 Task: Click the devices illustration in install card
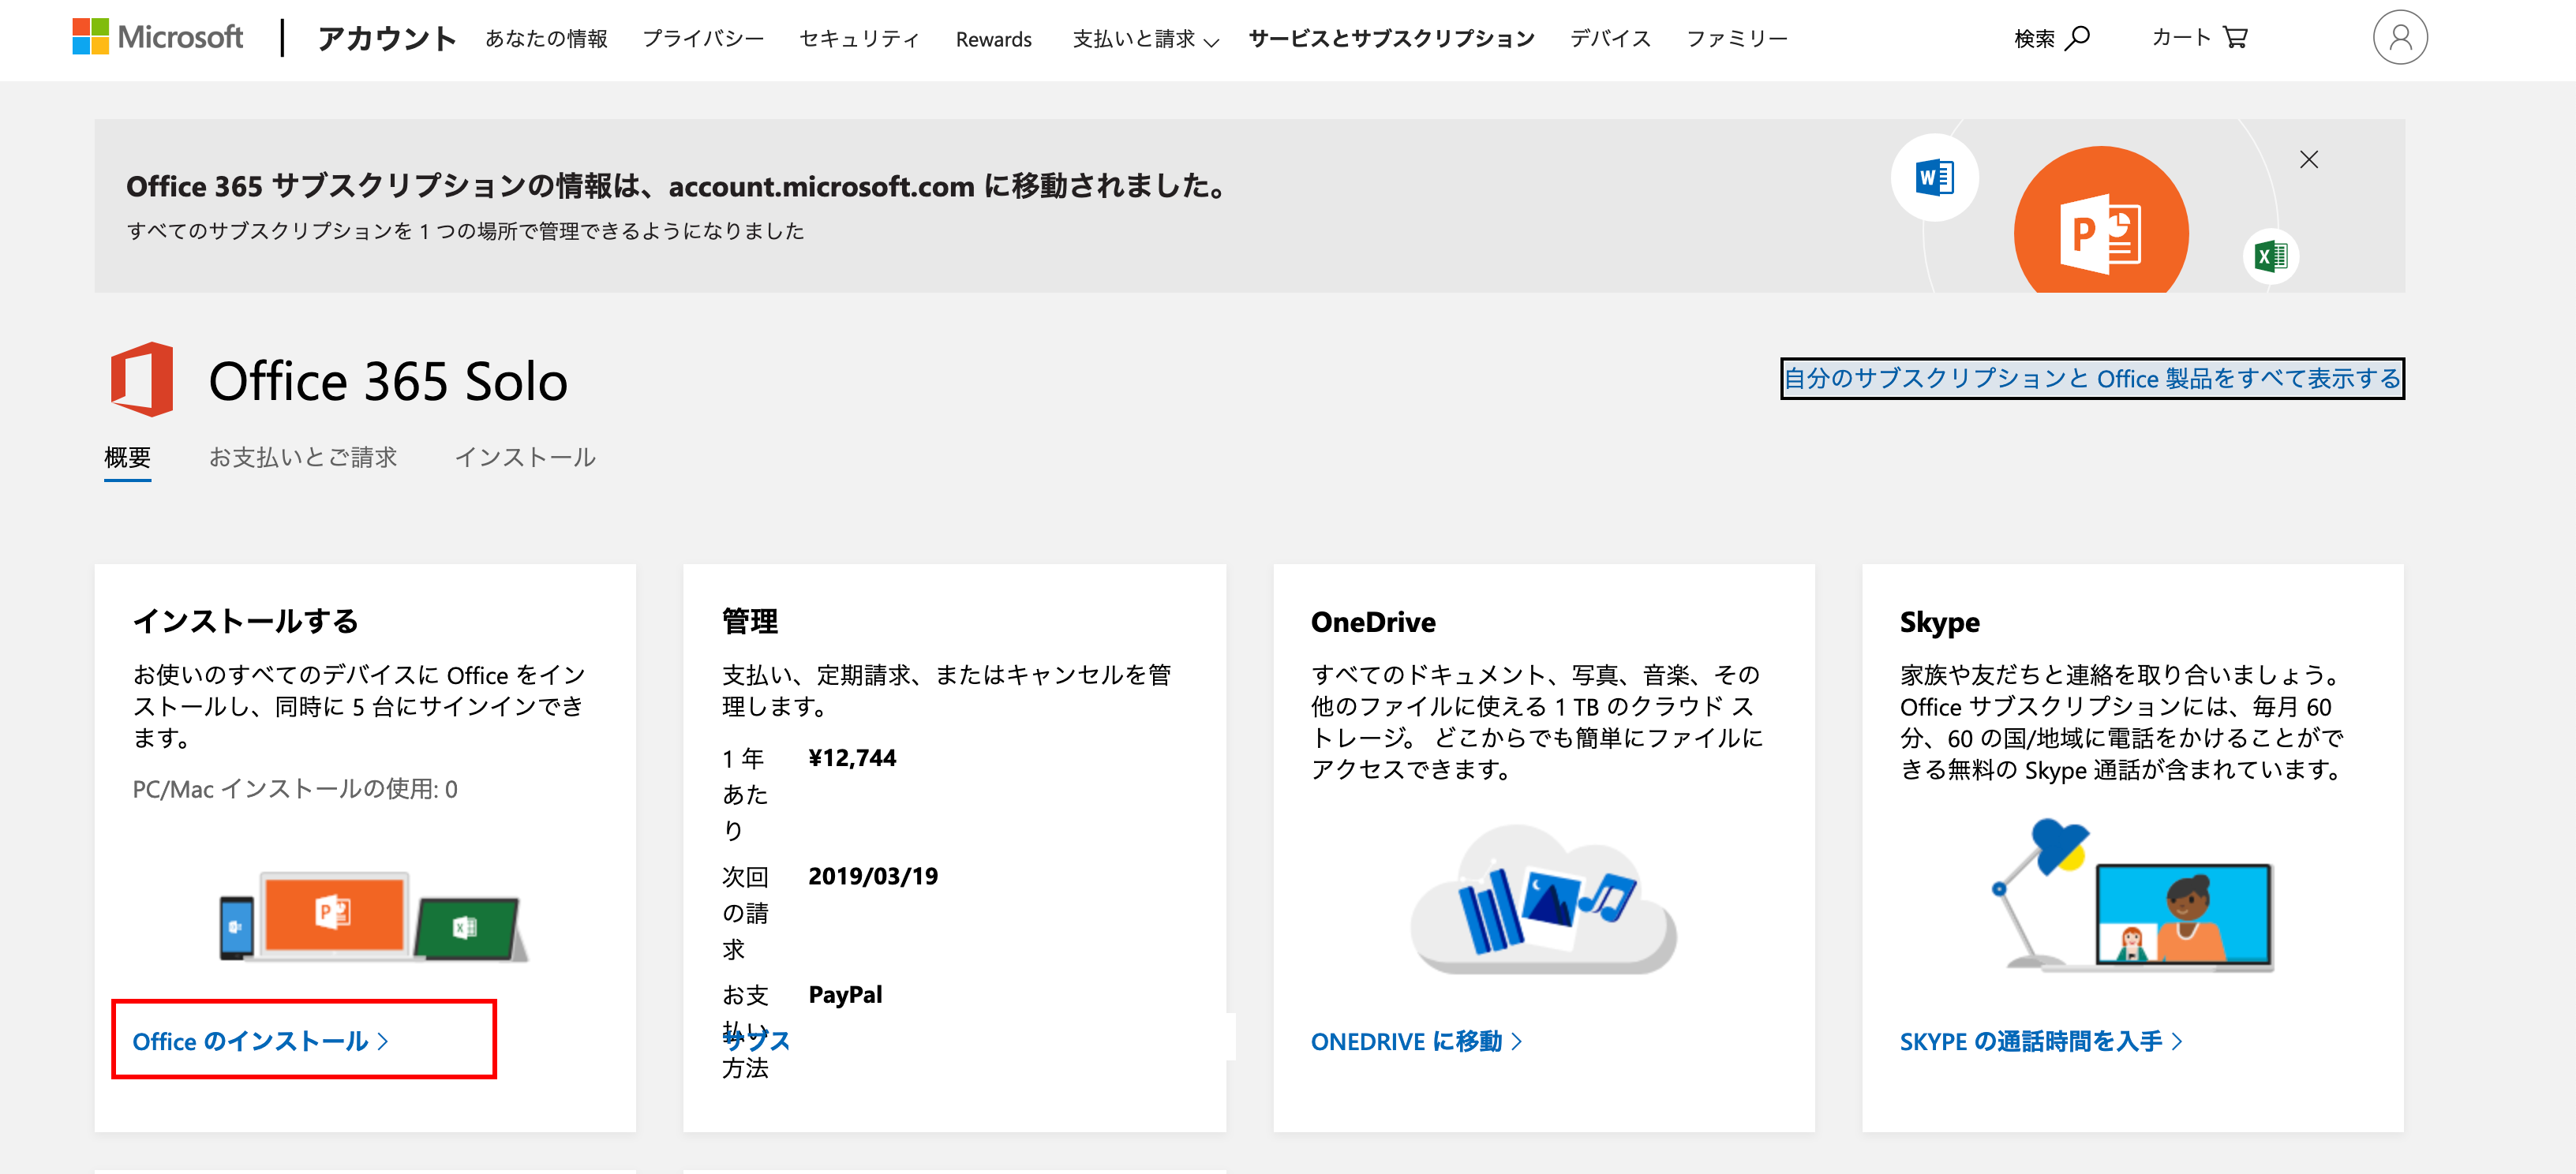tap(373, 916)
